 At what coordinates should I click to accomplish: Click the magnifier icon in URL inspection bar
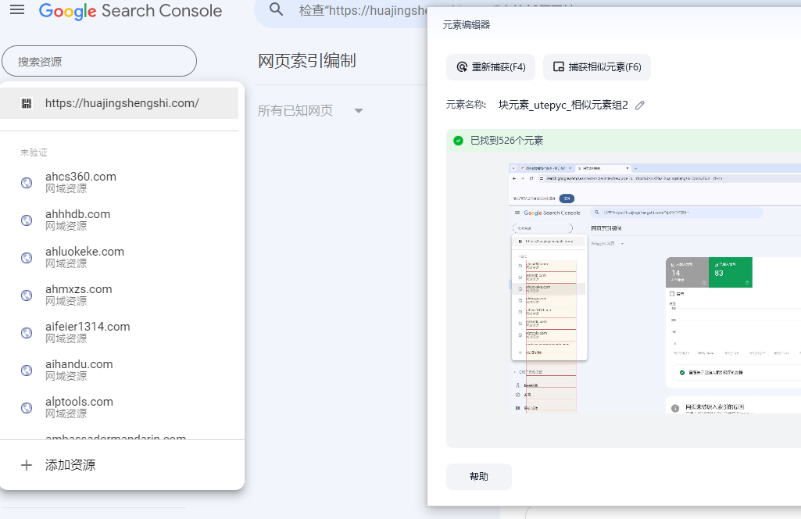(276, 9)
